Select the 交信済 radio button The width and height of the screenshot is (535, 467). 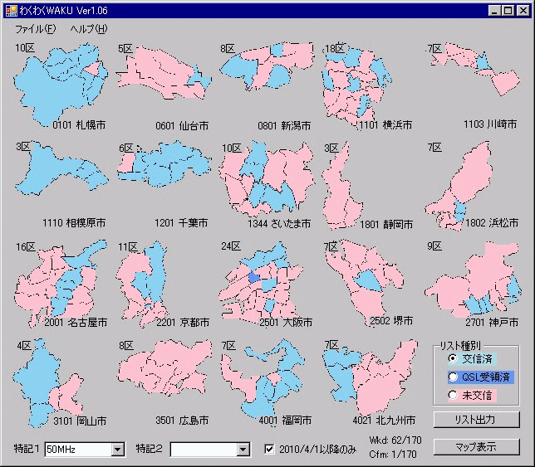tap(453, 358)
